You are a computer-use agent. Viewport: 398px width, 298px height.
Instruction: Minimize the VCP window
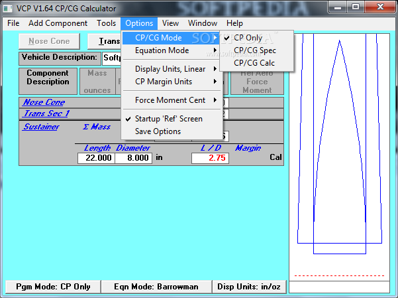[338, 7]
